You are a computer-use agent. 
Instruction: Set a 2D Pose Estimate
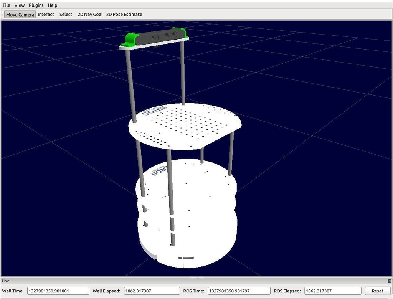tap(124, 14)
